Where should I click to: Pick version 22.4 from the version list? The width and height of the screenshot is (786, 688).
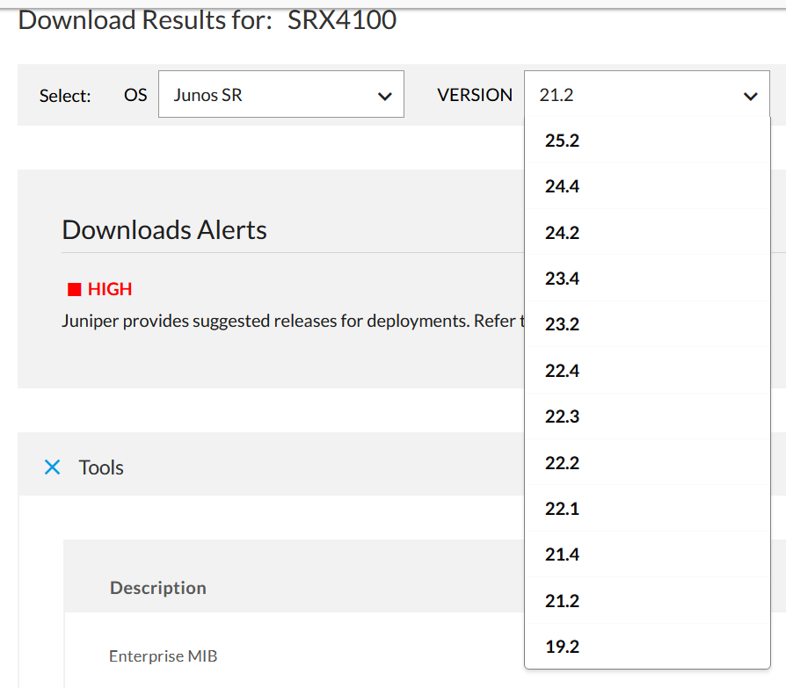click(646, 371)
